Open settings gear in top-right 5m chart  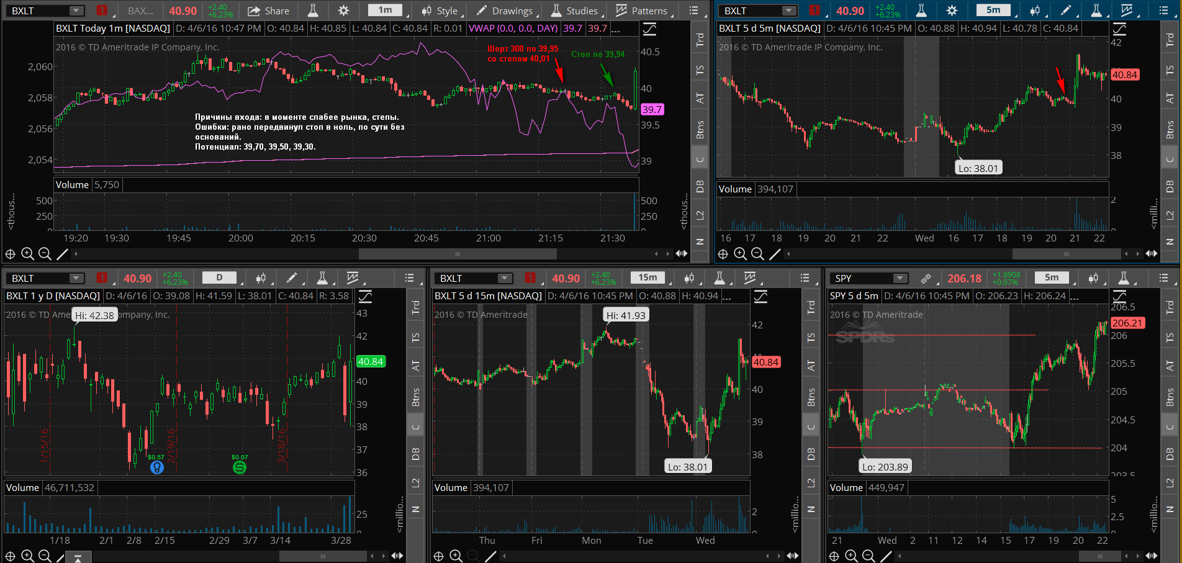pos(952,11)
